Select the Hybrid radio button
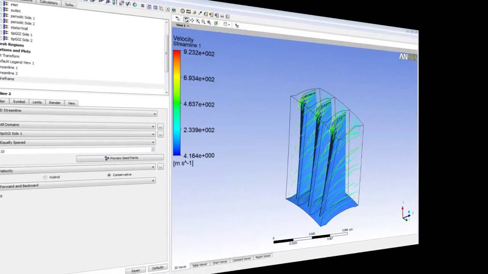Screen dimensions: 488x274 (x=45, y=177)
